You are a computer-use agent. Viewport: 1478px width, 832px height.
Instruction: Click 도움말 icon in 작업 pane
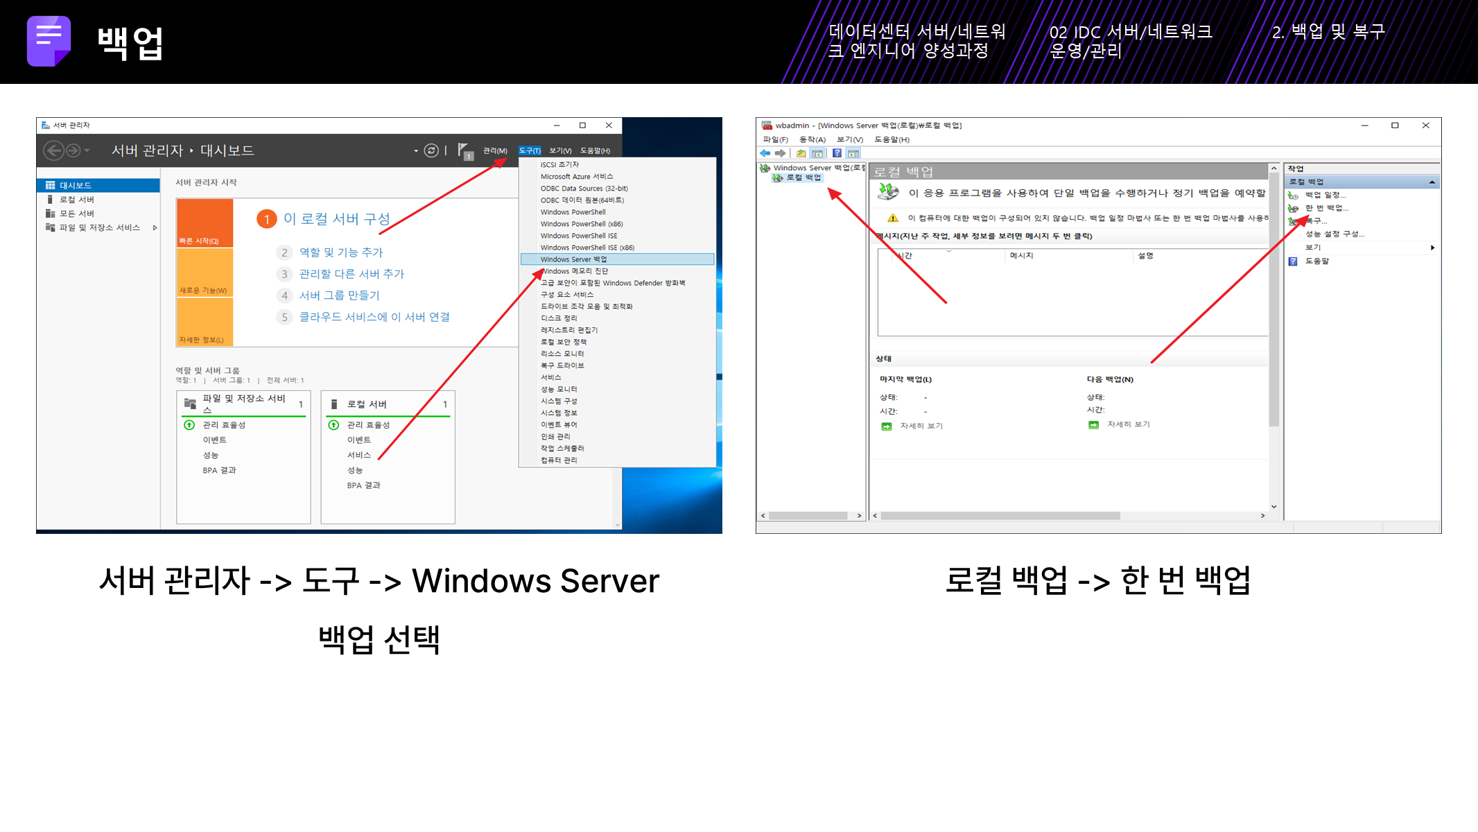[1293, 261]
